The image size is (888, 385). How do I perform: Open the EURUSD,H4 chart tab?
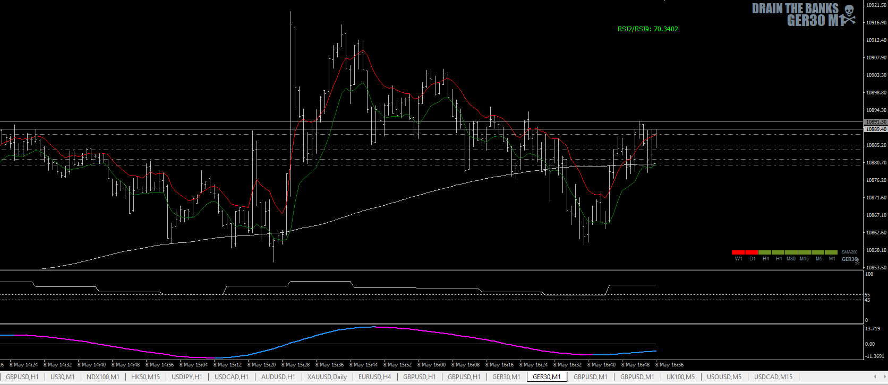pos(374,377)
